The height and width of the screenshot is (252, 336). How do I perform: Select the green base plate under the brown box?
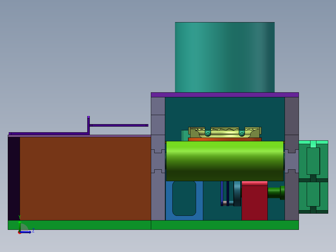[x=79, y=225]
